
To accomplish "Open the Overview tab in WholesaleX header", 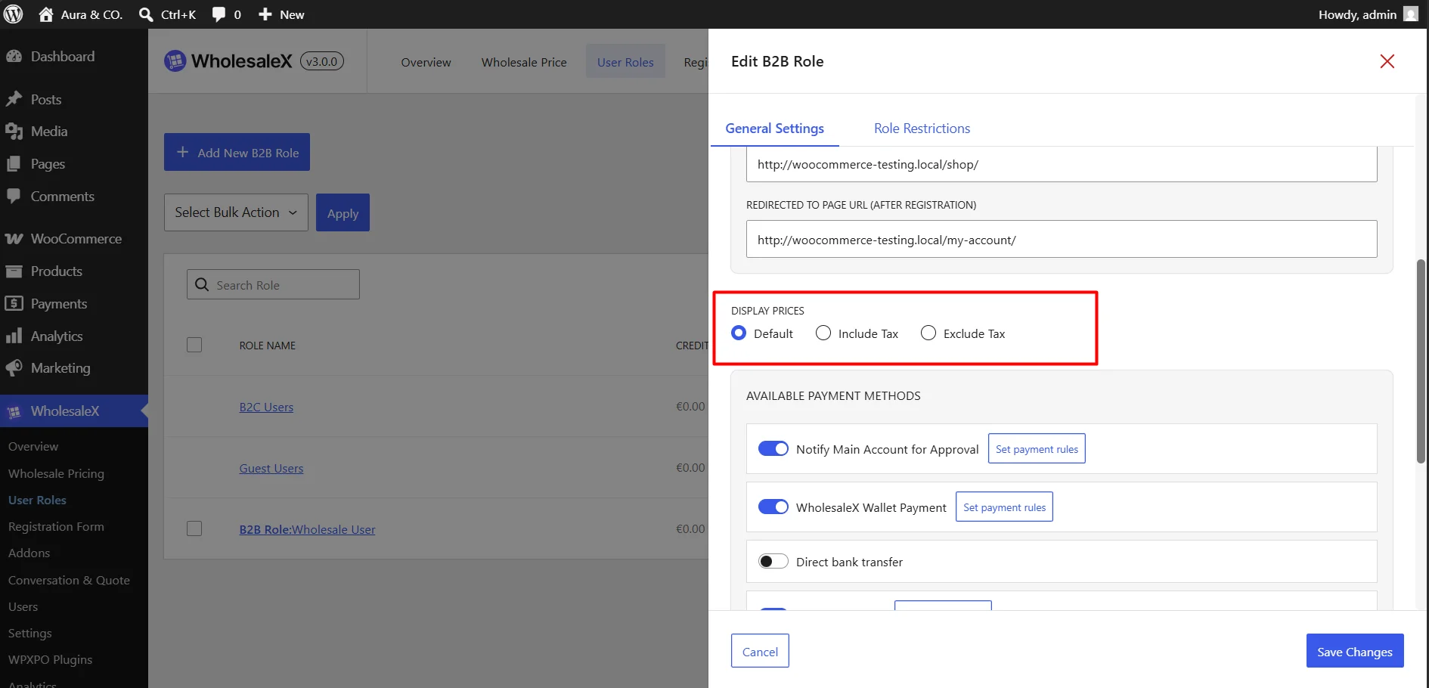I will click(x=426, y=62).
